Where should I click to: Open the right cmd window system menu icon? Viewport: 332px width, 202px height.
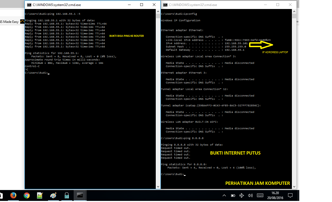click(165, 5)
